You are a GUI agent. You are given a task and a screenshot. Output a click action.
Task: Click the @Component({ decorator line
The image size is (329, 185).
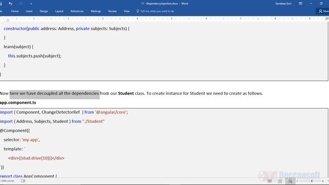tap(15, 131)
